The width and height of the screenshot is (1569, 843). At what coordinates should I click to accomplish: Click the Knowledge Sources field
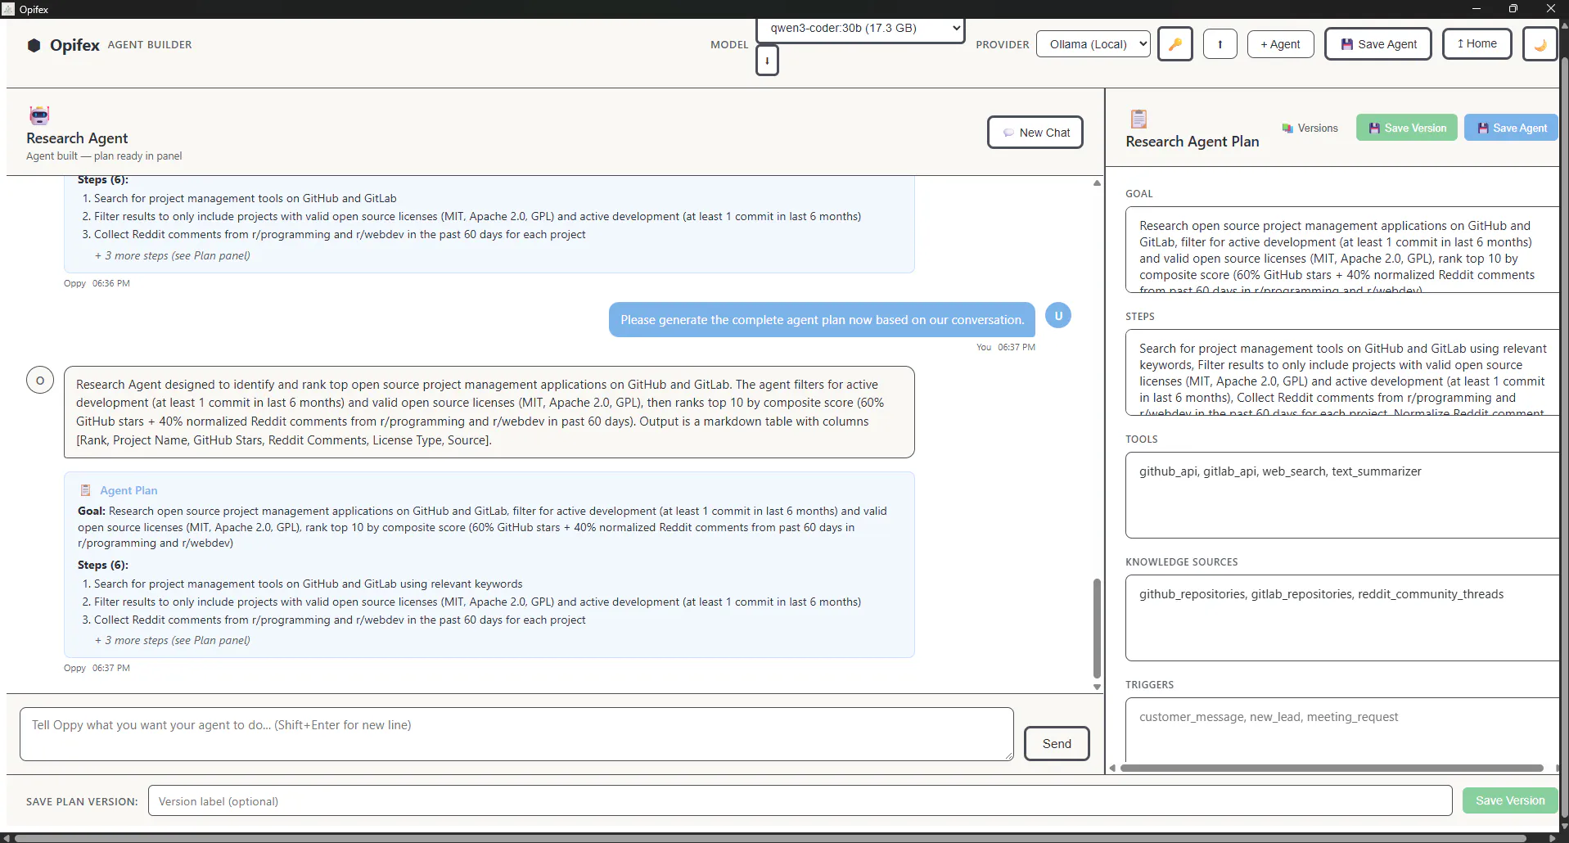[x=1342, y=618]
